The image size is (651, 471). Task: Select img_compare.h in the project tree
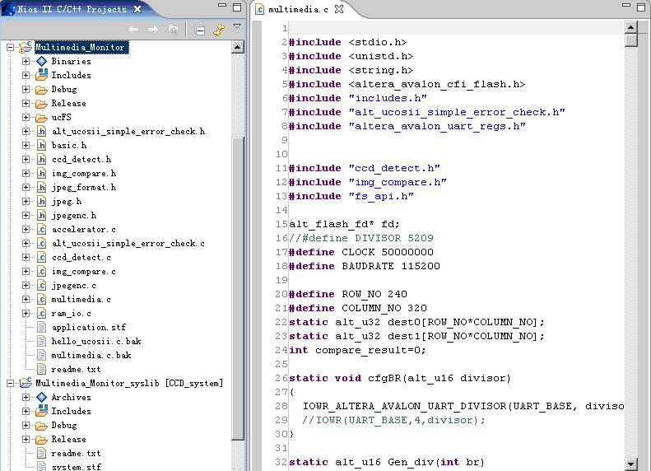coord(84,174)
